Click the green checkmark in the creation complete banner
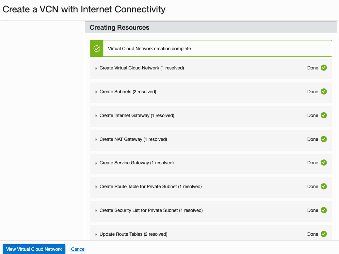The height and width of the screenshot is (254, 339). click(97, 49)
